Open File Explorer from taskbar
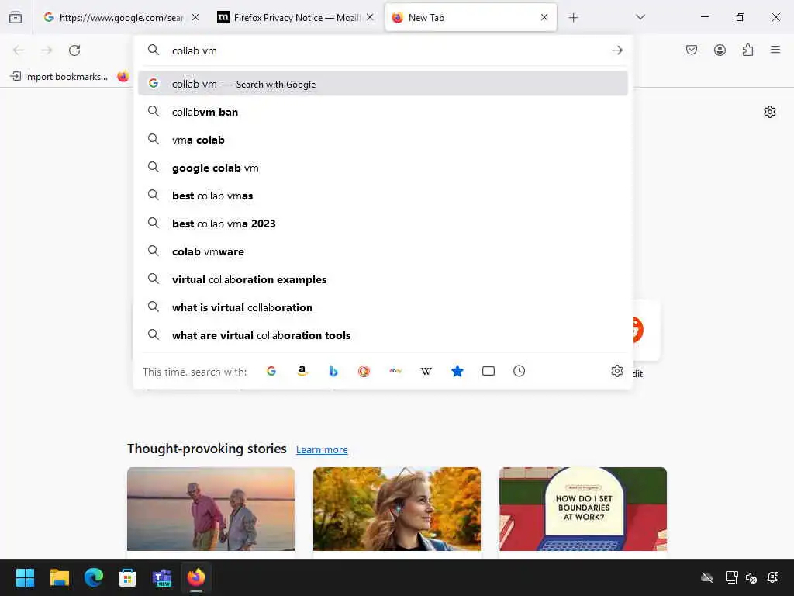This screenshot has height=596, width=794. click(59, 577)
